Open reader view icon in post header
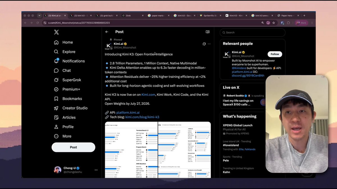Viewport: 337px width, 189px height. [x=208, y=32]
